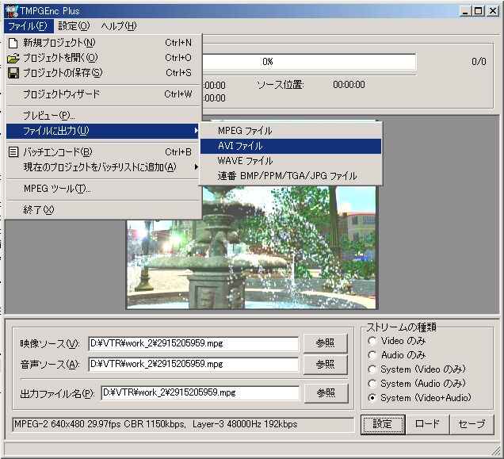Screen dimensions: 504x459
Task: Click the batch encode list icon
Action: tap(13, 152)
